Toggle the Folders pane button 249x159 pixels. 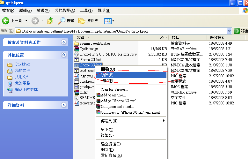[x=82, y=21]
